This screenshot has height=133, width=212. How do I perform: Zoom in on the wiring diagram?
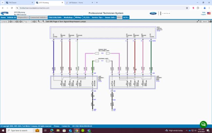(39, 21)
